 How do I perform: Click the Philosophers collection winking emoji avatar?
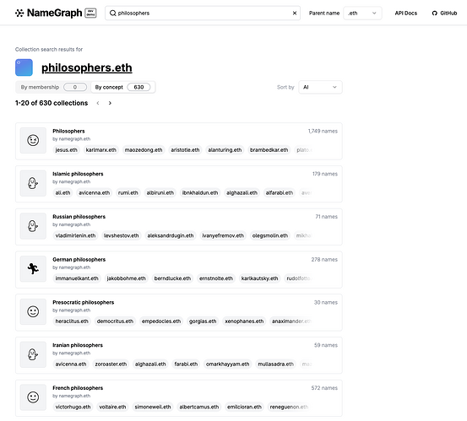pos(33,140)
